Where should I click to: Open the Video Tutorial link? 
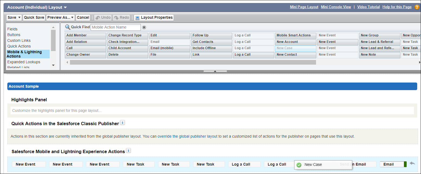coord(368,7)
